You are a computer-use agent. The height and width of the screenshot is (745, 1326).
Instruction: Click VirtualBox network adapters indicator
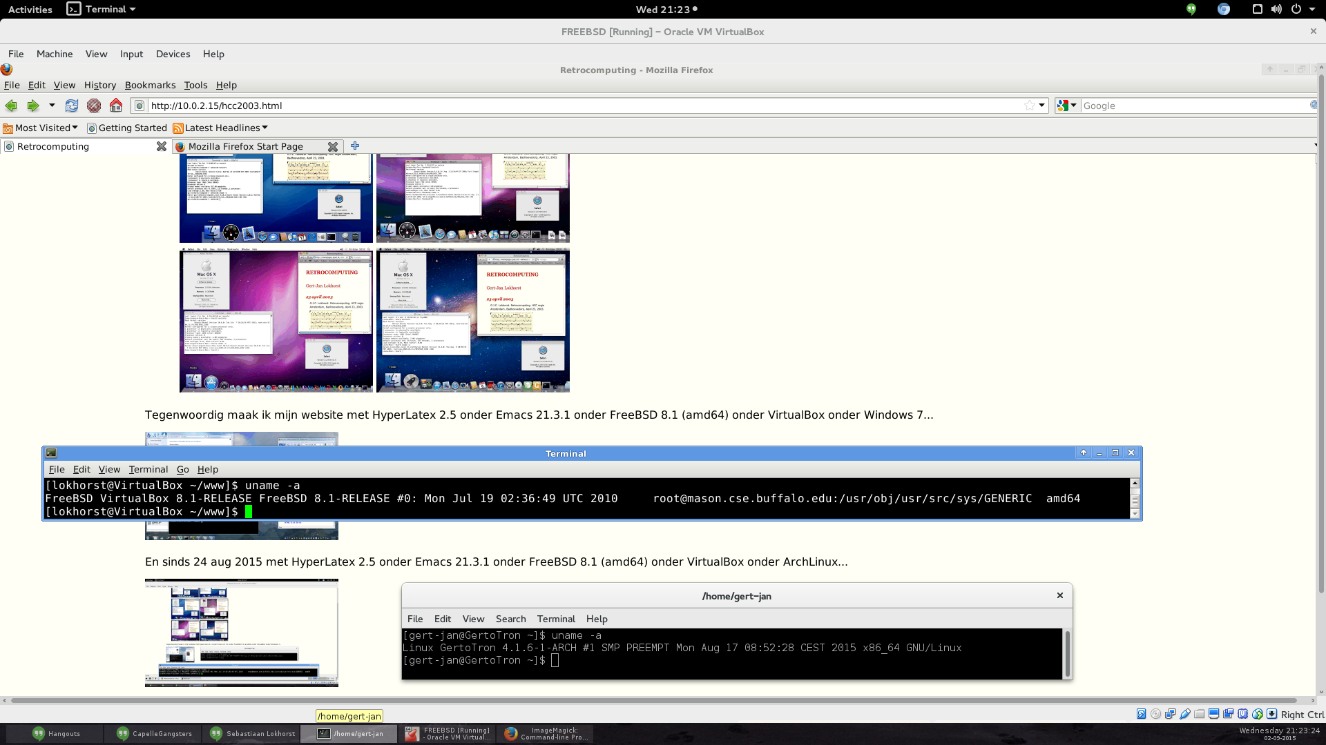[1170, 714]
